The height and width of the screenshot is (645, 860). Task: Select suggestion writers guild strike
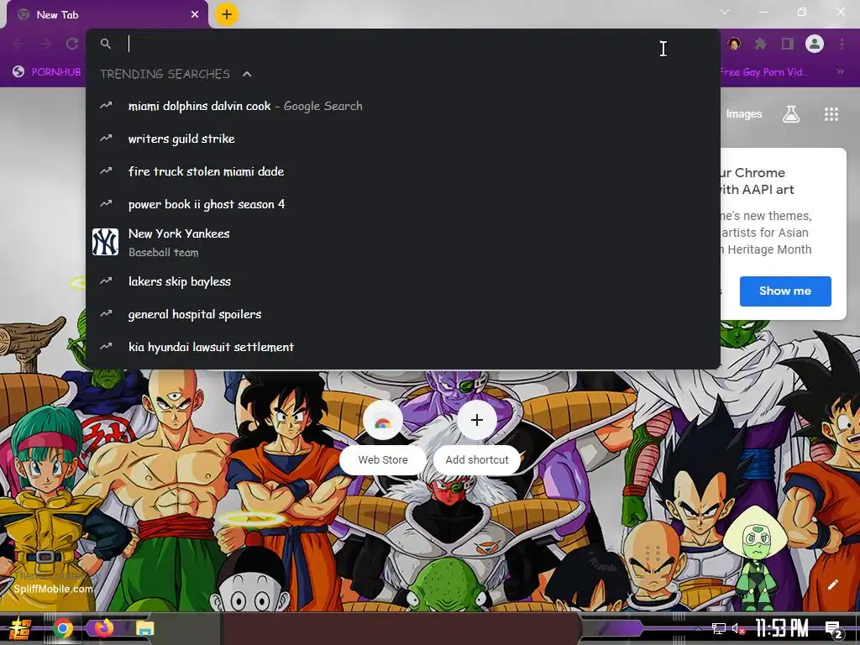point(403,139)
